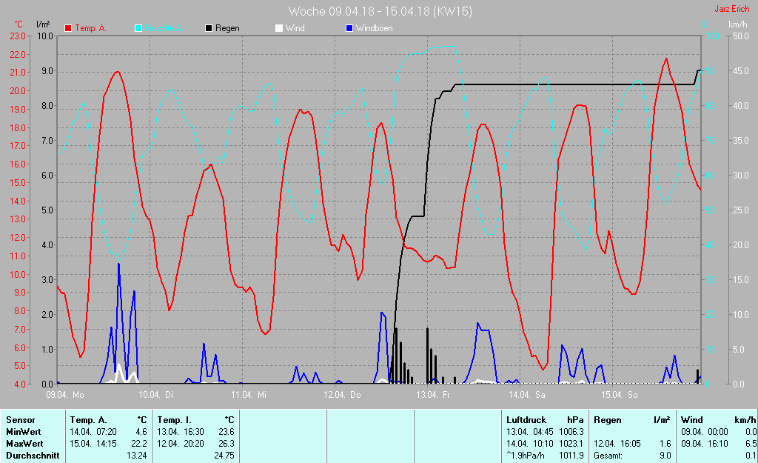The height and width of the screenshot is (463, 758).
Task: Click the '11.04. Mi' date label
Action: click(x=249, y=395)
